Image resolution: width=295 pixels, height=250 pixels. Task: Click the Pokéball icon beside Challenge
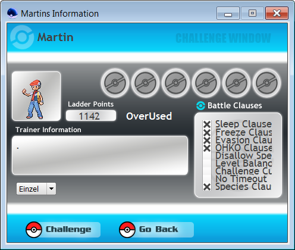[x=34, y=230]
